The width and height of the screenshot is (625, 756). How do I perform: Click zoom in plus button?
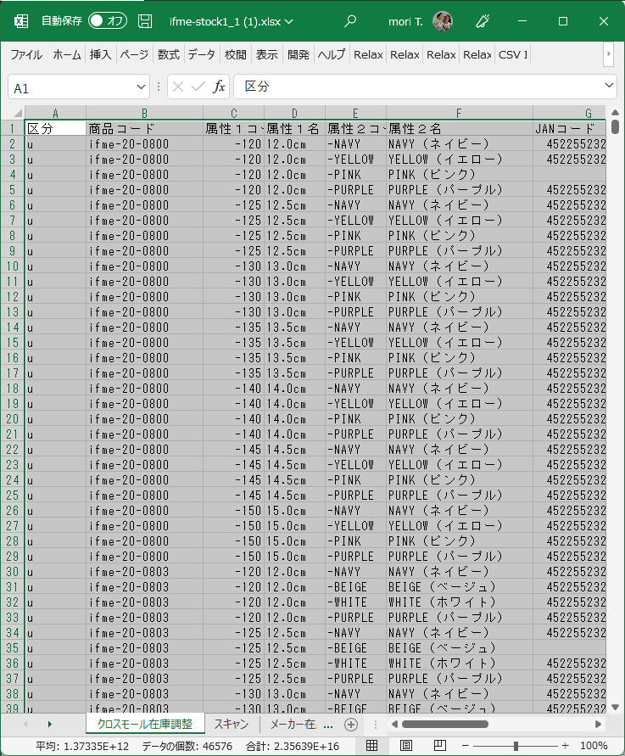(x=566, y=745)
